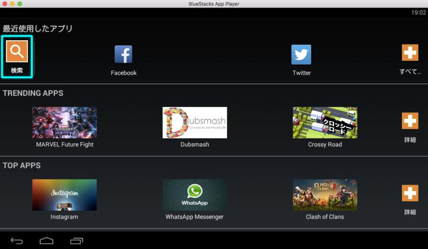
Task: Click the 最近使用したアプリ heading
Action: 37,28
